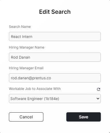This screenshot has width=110, height=133.
Task: Click the 'Hiring Manager Name' label
Action: tap(27, 47)
